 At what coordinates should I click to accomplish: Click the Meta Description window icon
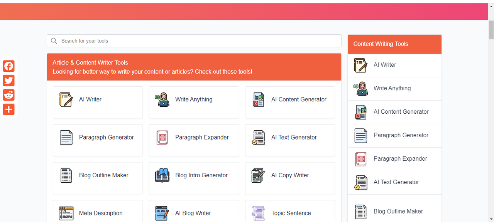coord(66,213)
